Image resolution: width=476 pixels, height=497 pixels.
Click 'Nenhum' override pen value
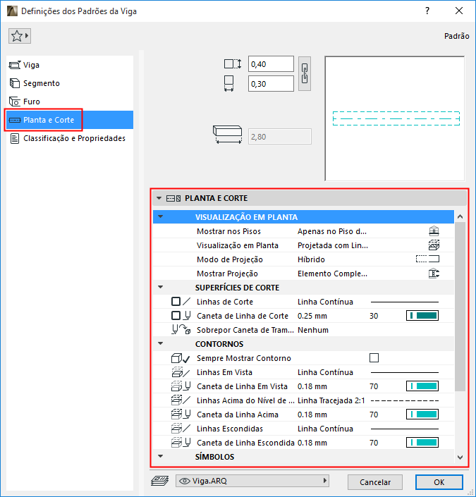pyautogui.click(x=313, y=330)
